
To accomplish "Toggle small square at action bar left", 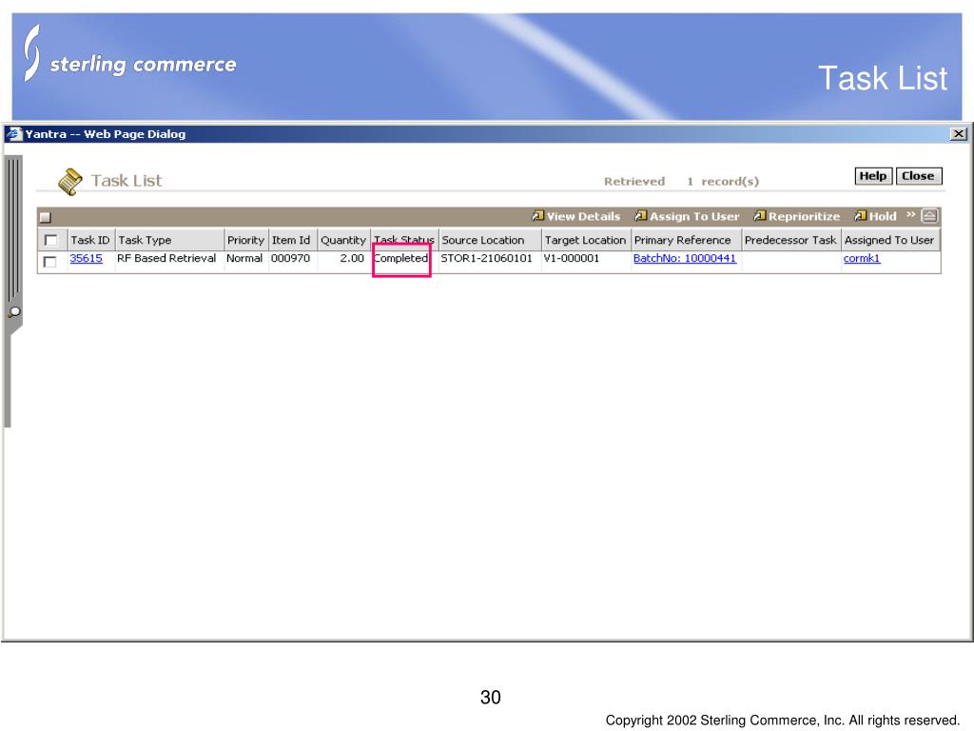I will pyautogui.click(x=46, y=218).
